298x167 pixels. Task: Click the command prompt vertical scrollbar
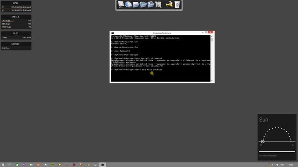pos(212,58)
